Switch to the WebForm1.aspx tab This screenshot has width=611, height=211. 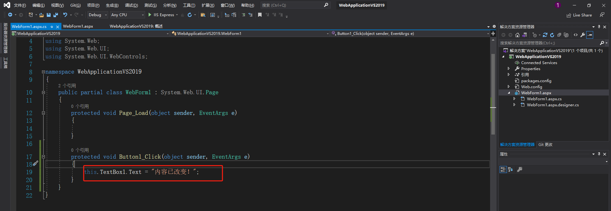(x=78, y=26)
